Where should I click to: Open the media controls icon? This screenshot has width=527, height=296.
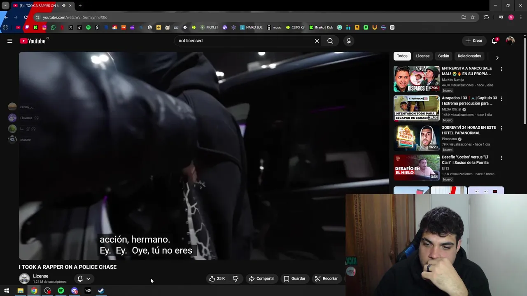501,17
